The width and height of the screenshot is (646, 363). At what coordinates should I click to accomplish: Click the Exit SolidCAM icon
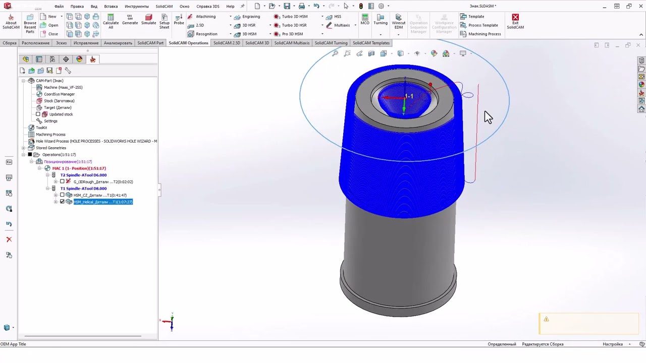[x=515, y=22]
